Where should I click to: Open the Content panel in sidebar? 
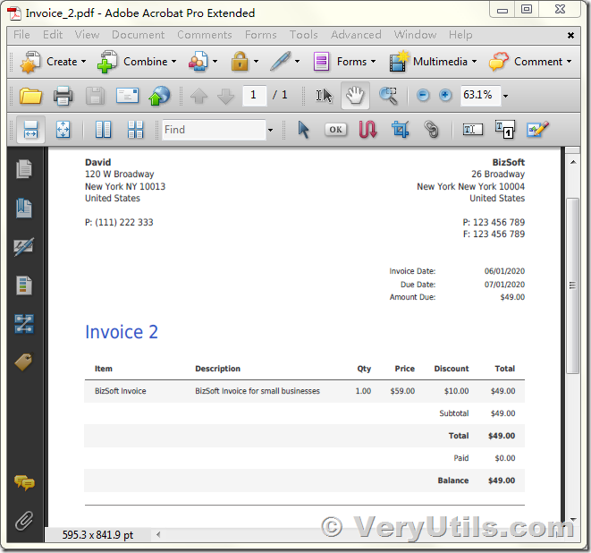pos(24,285)
